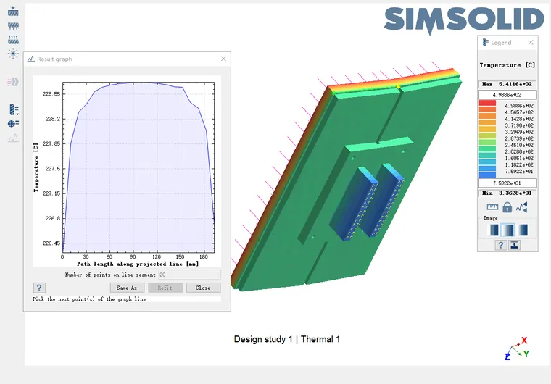Open the result plot dropdown with spring icon
The height and width of the screenshot is (384, 551).
coord(13,110)
